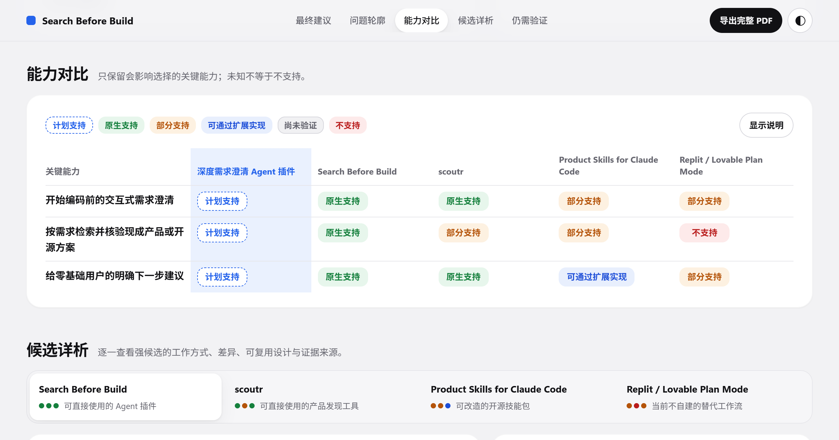Click the 原生支持 legend chip
This screenshot has width=839, height=440.
[x=121, y=125]
